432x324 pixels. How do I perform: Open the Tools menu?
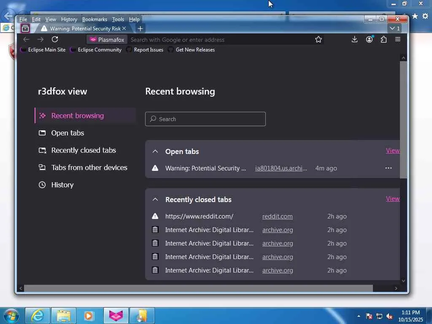point(118,19)
